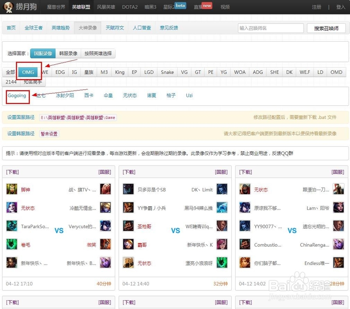Click champion icon next to Endless唯一
The image size is (350, 309).
pos(338,262)
